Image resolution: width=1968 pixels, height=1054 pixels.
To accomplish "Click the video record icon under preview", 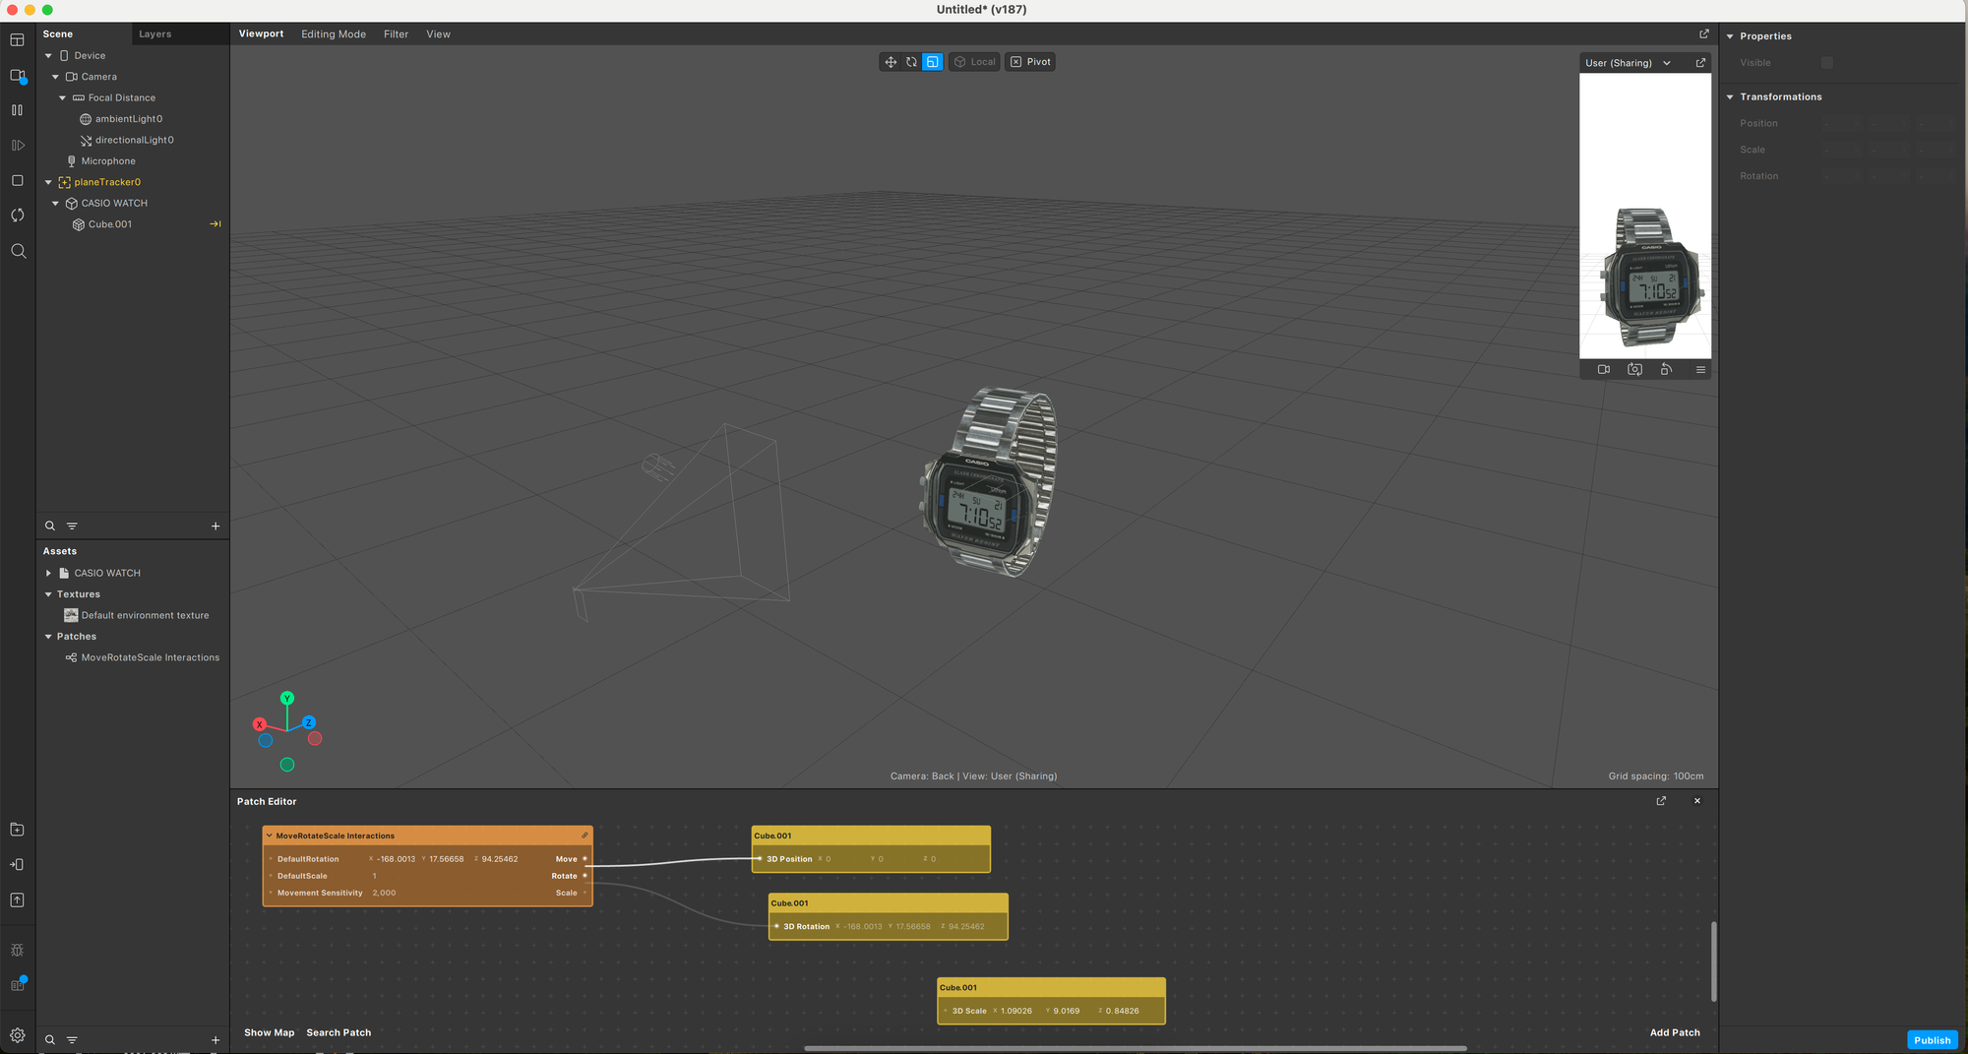I will point(1604,370).
